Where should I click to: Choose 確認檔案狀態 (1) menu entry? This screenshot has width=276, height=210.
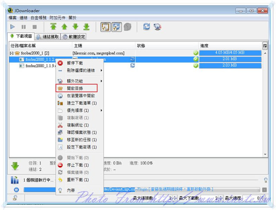tap(79, 132)
